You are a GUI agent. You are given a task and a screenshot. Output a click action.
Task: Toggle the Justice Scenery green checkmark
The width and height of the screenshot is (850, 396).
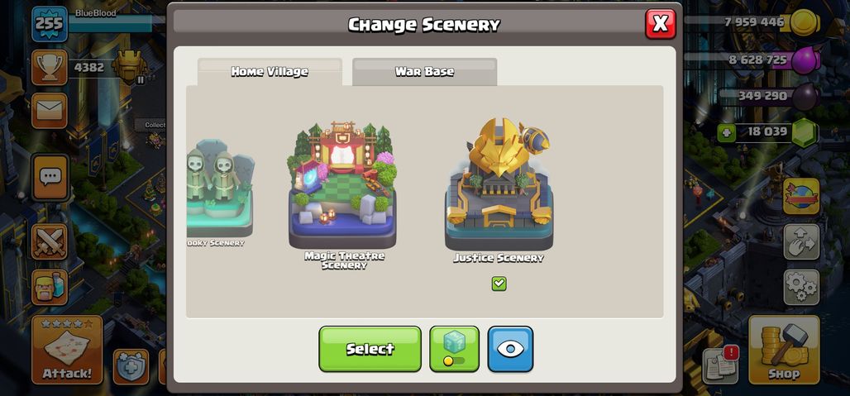coord(499,284)
